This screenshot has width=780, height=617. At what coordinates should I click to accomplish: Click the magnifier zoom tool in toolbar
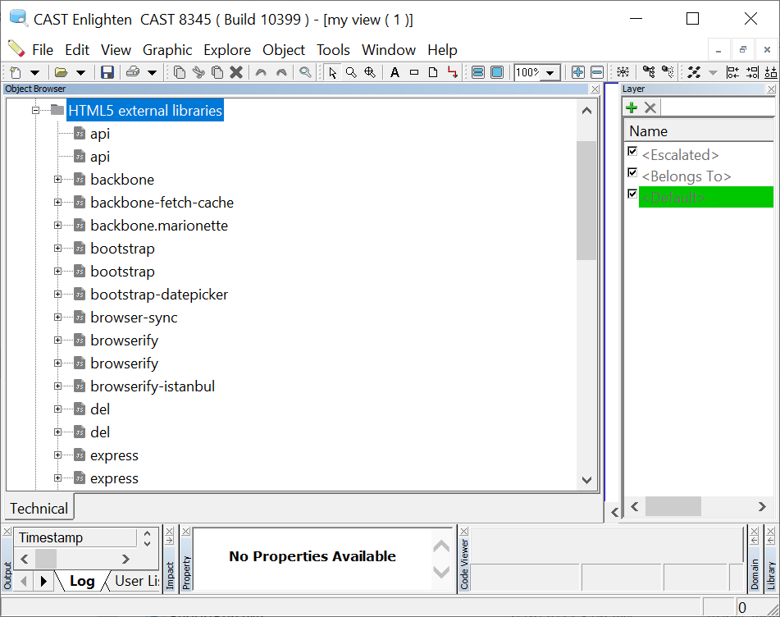(x=351, y=72)
